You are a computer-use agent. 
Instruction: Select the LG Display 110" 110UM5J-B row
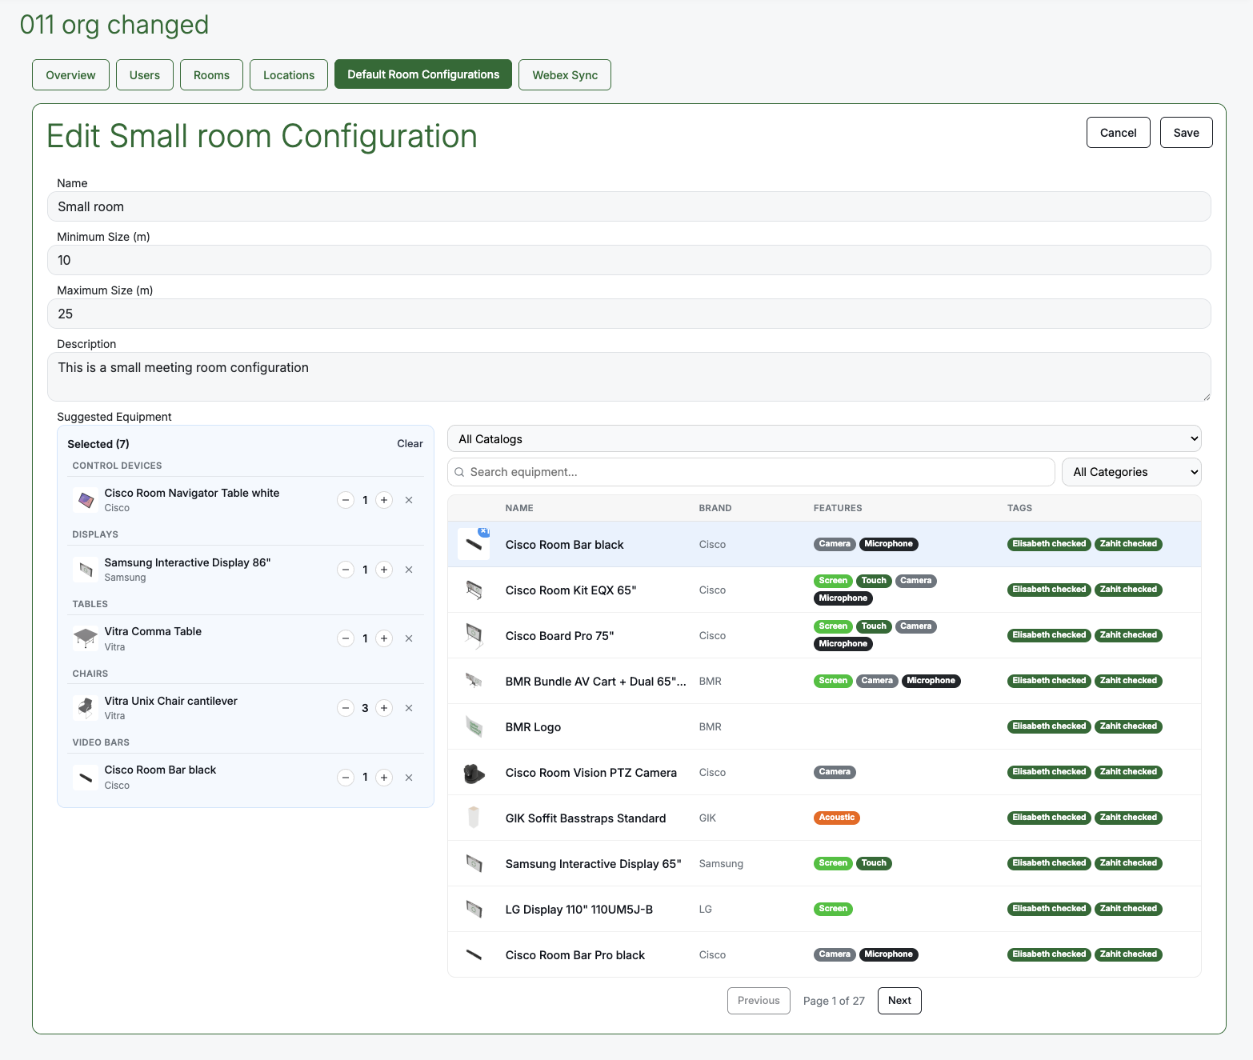[x=824, y=910]
